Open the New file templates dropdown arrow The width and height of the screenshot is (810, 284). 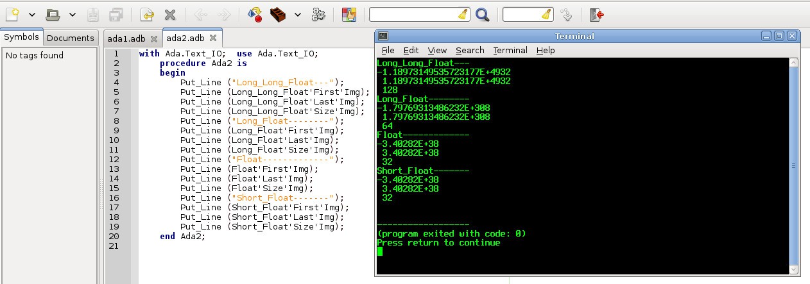coord(31,14)
